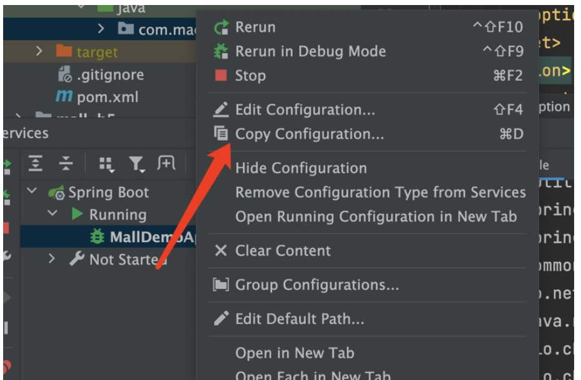Collapse the Running group node
This screenshot has width=581, height=380.
[53, 214]
